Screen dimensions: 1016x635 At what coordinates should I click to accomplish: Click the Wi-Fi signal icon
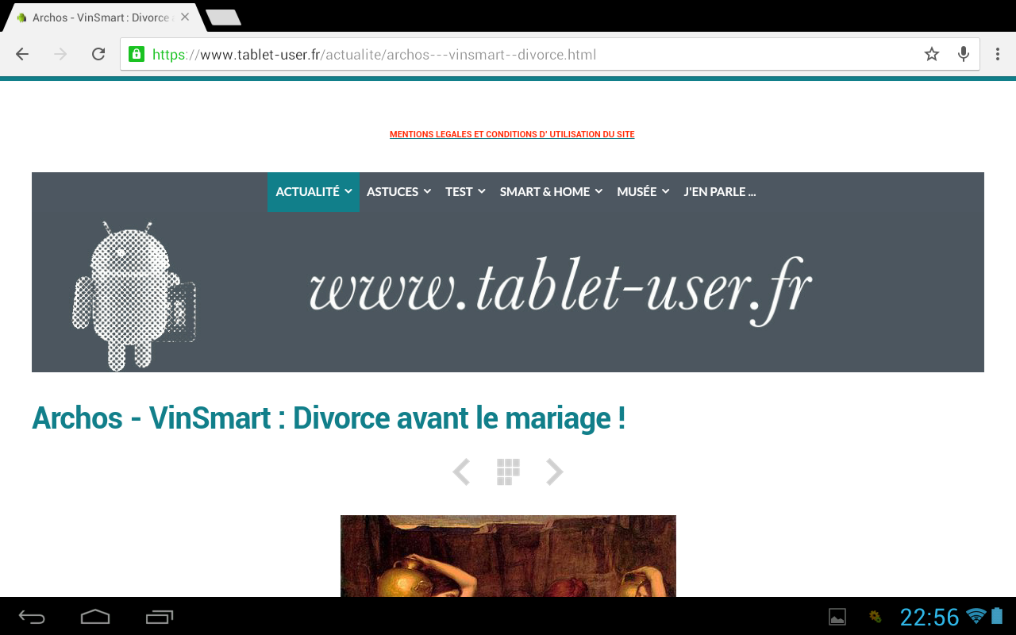(976, 616)
